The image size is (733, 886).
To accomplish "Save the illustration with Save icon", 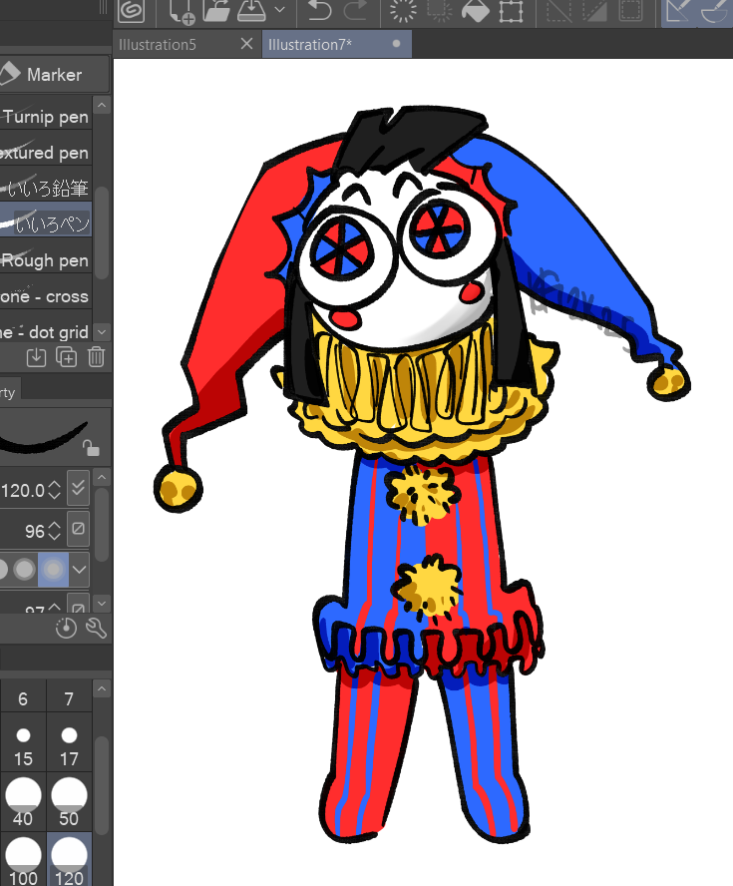I will (251, 10).
